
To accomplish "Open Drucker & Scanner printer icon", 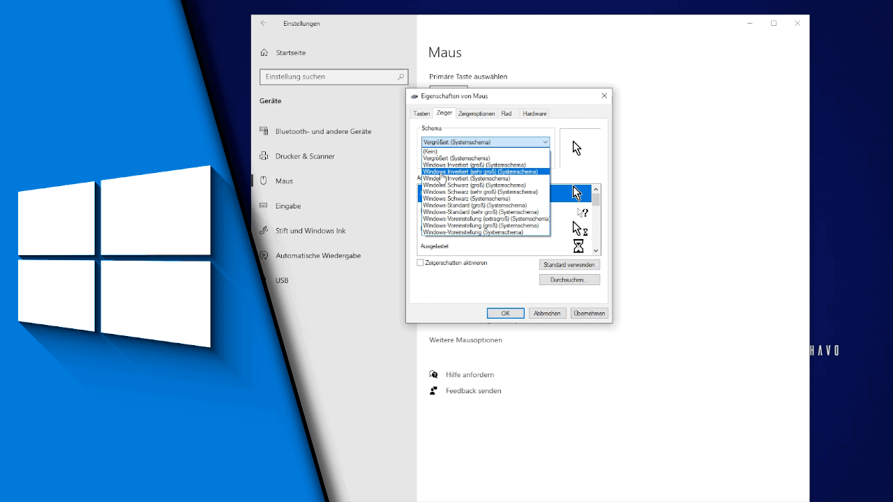I will coord(264,156).
